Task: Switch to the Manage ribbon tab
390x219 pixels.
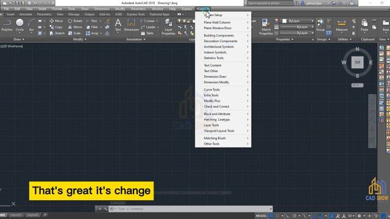Action: tap(74, 15)
